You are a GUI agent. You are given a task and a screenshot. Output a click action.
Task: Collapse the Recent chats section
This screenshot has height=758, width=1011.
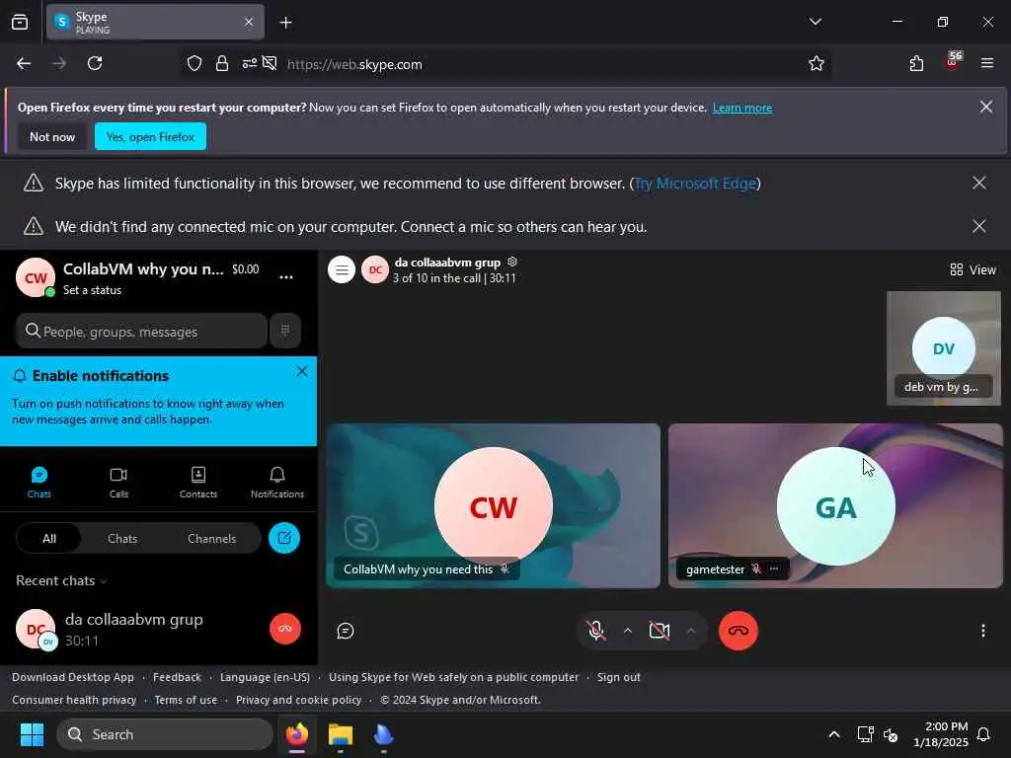point(61,580)
